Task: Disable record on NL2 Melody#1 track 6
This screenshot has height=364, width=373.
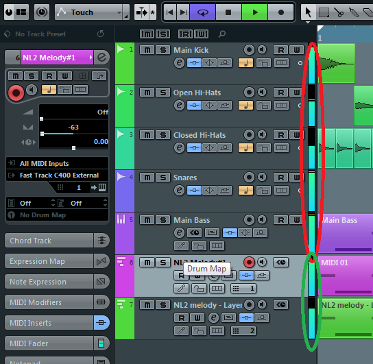Action: 249,263
